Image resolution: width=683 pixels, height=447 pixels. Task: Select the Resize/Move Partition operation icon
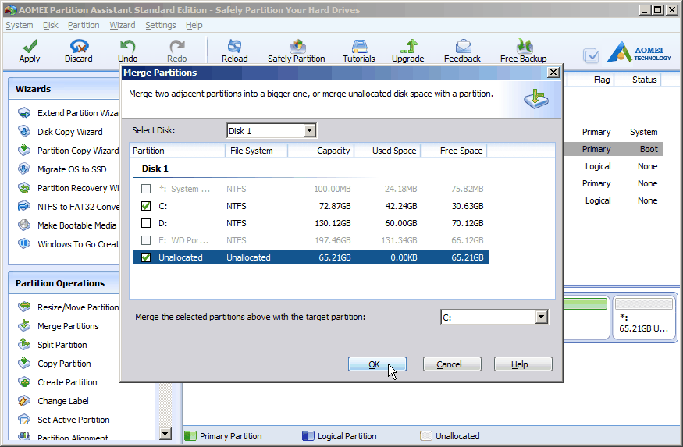[x=24, y=307]
